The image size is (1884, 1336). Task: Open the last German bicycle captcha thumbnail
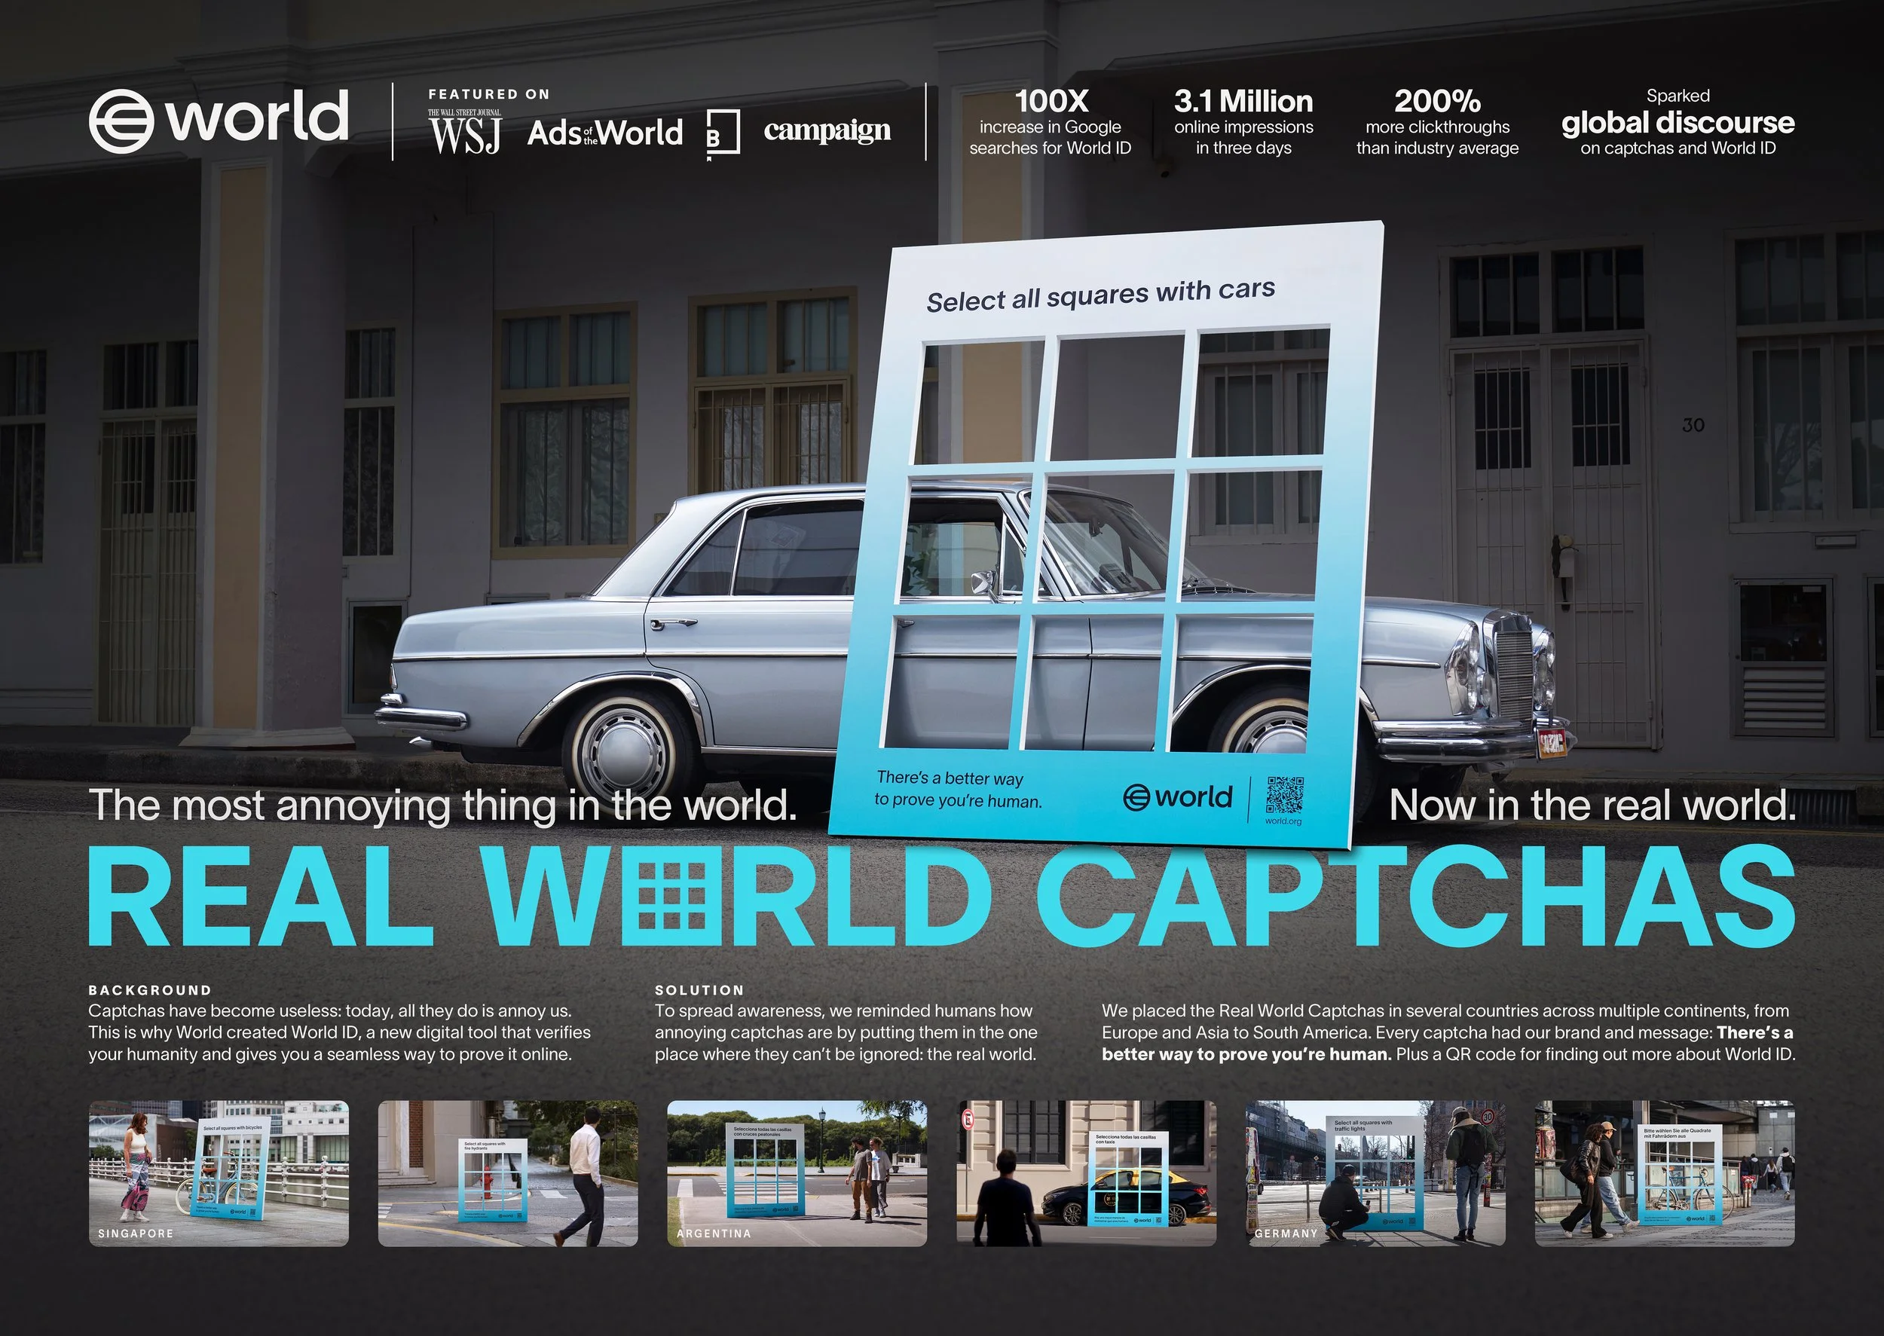point(1665,1173)
